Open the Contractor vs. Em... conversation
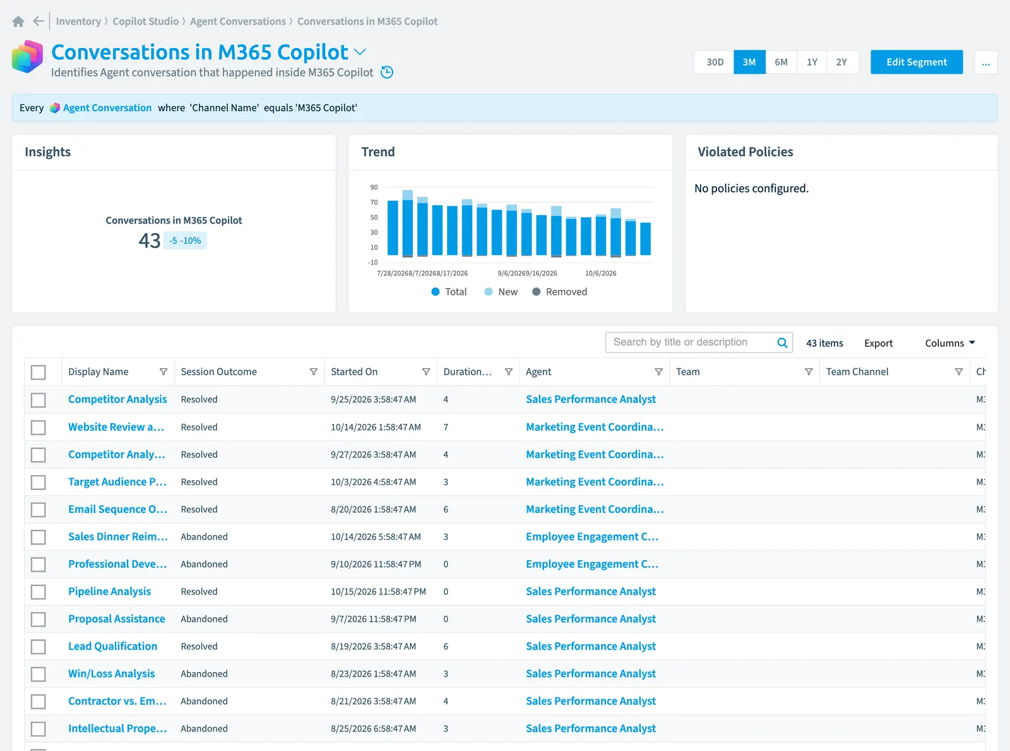The image size is (1010, 751). (117, 701)
